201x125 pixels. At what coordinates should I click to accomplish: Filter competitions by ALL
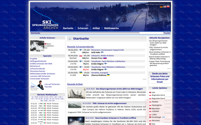(x=32, y=97)
